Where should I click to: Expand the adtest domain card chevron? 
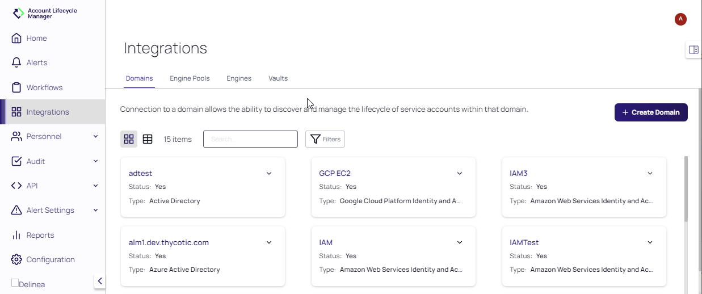pyautogui.click(x=269, y=174)
